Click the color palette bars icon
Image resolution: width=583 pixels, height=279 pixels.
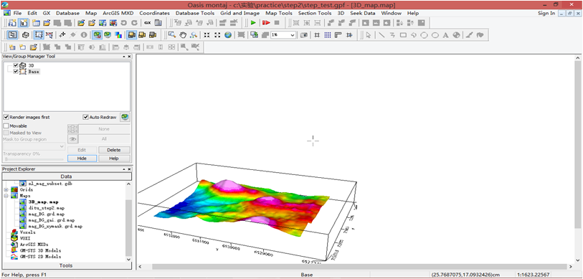pos(118,35)
